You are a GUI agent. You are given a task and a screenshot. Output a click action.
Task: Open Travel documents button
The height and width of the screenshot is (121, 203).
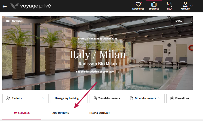[107, 98]
